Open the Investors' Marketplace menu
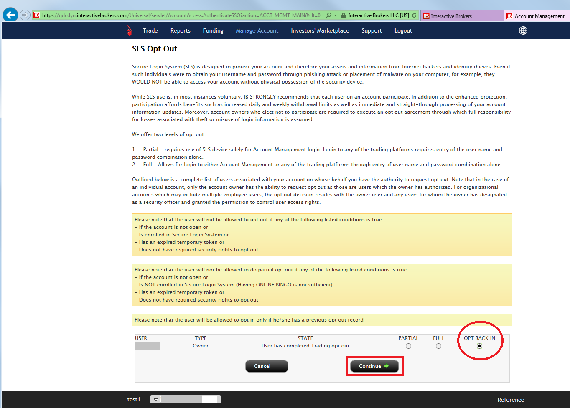Screen dimensions: 570x408 click(320, 30)
